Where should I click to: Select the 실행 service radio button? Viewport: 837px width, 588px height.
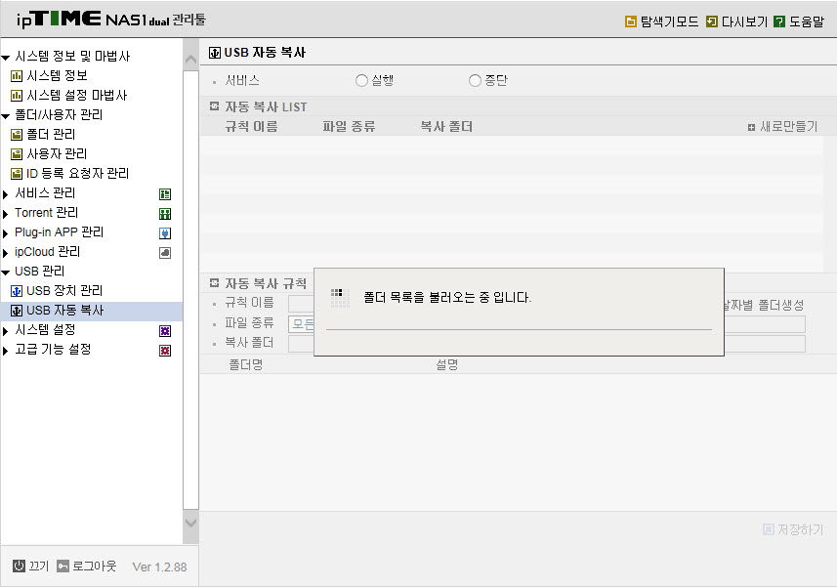coord(361,81)
